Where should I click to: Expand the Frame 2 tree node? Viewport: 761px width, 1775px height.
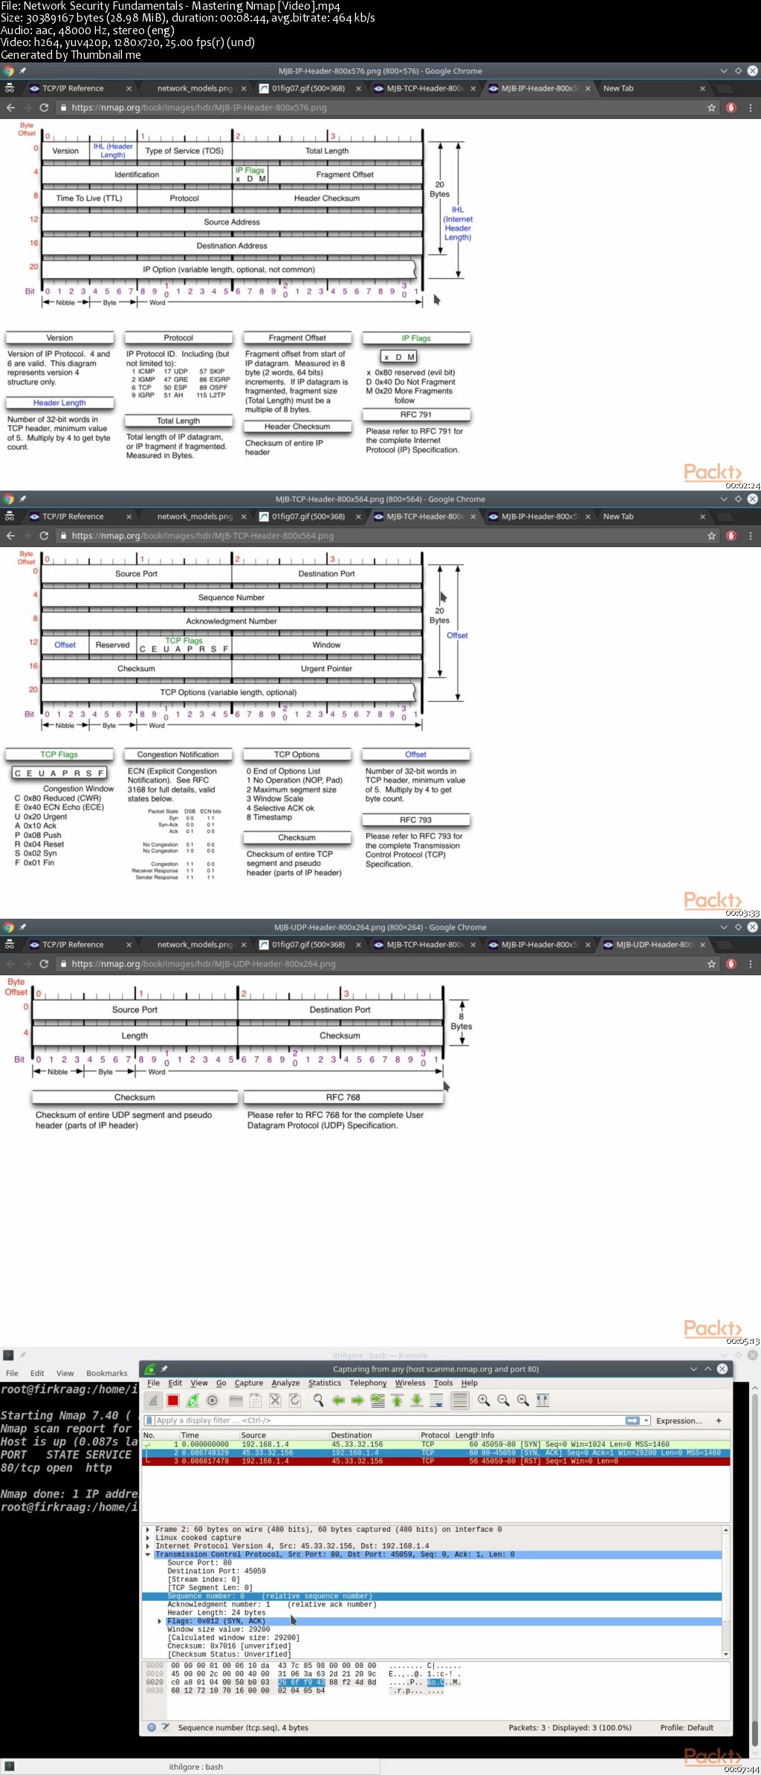tap(148, 1530)
